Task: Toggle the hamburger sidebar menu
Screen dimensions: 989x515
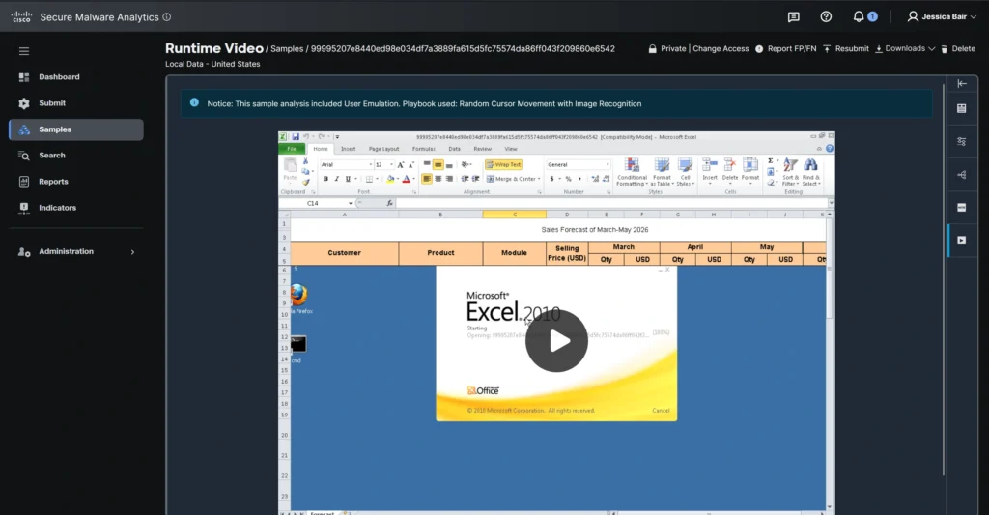Action: 24,51
